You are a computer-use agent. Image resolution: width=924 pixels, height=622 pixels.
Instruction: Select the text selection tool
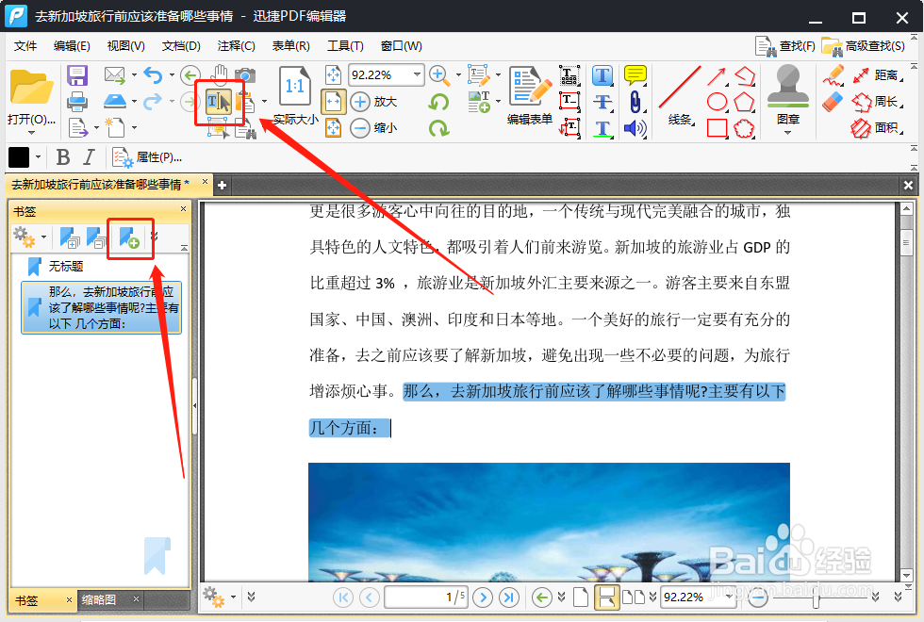(x=220, y=101)
